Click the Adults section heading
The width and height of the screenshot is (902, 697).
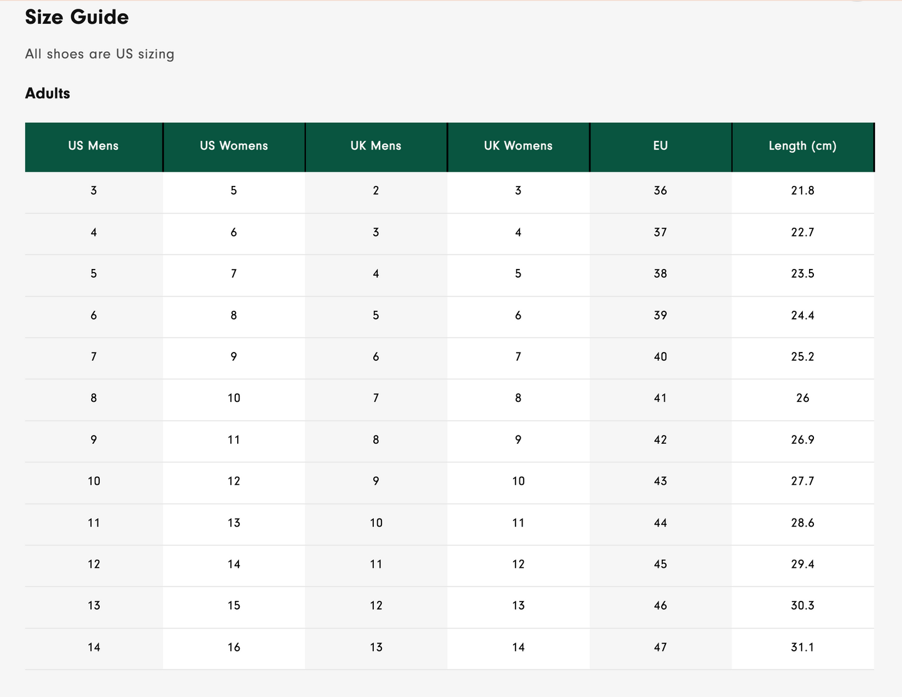coord(47,94)
